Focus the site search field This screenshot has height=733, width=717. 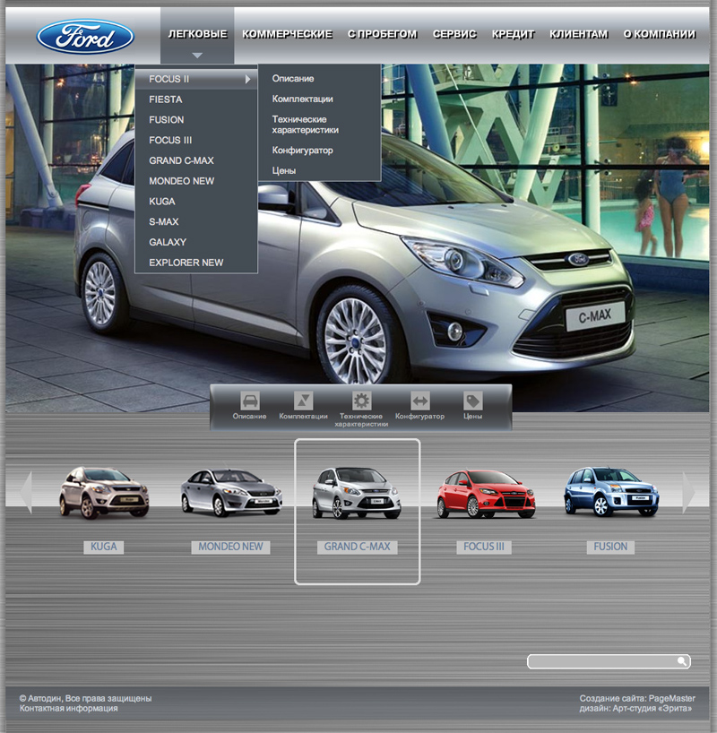609,661
